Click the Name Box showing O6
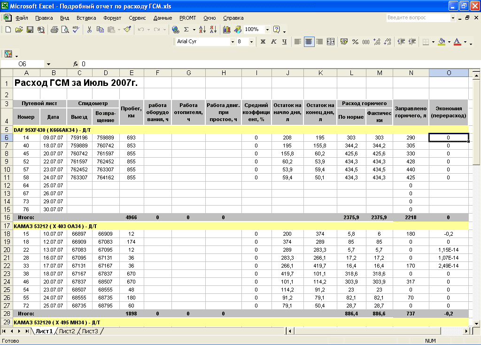The height and width of the screenshot is (345, 481). [23, 64]
